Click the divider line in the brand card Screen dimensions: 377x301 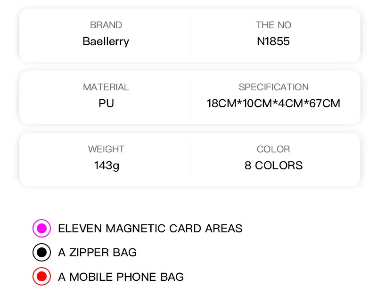(190, 35)
